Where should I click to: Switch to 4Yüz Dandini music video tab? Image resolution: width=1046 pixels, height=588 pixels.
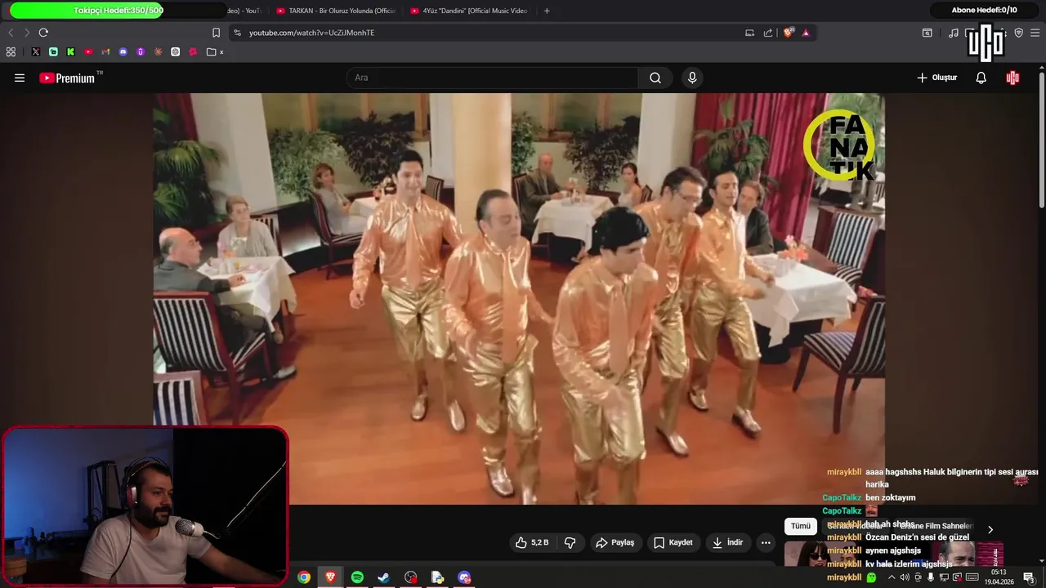click(x=469, y=11)
